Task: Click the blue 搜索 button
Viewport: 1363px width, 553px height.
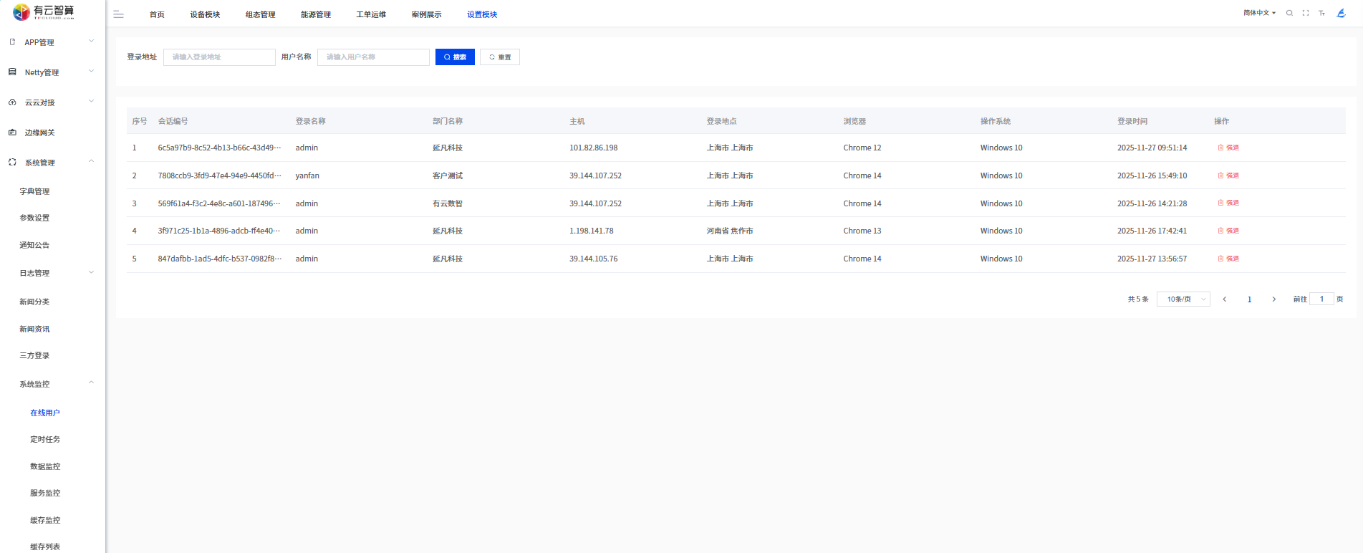Action: tap(455, 57)
